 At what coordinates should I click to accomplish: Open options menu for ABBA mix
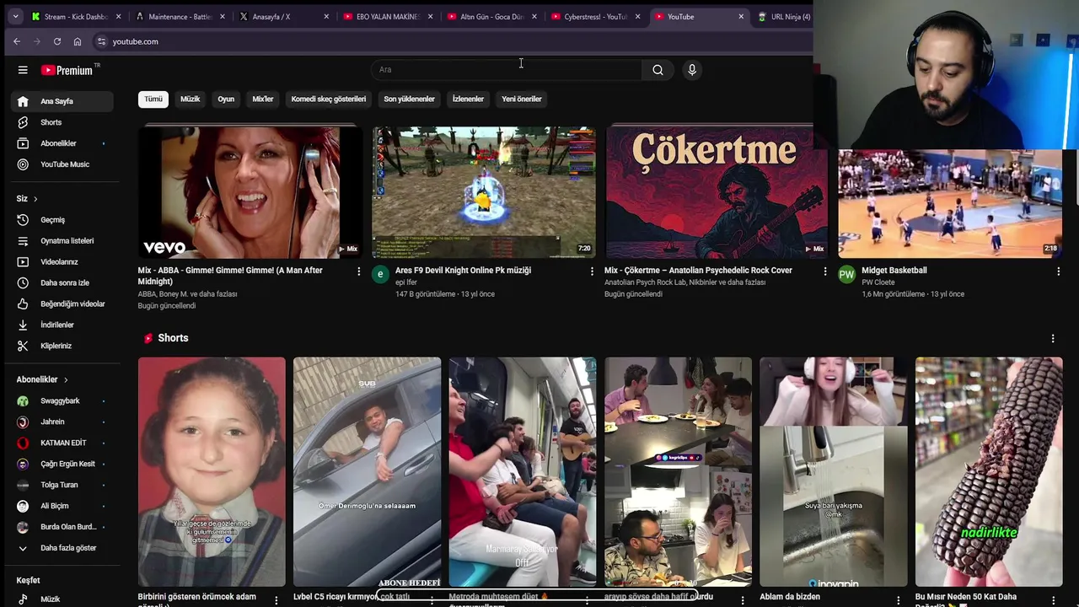pyautogui.click(x=358, y=271)
